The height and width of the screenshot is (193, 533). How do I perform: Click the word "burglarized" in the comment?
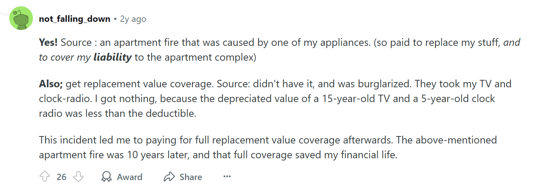(384, 84)
